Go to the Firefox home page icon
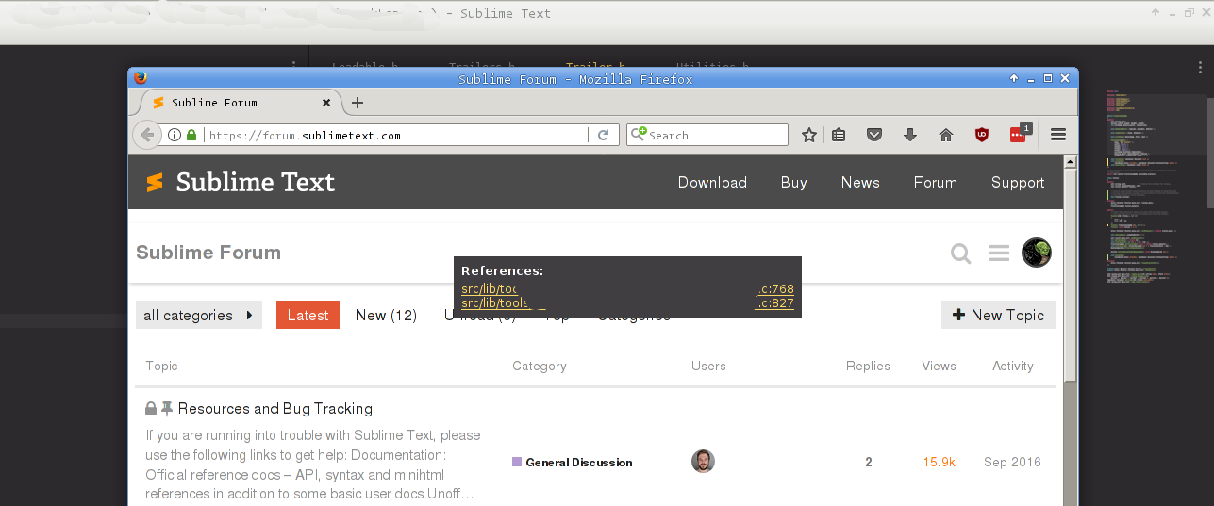The image size is (1214, 506). [x=946, y=135]
